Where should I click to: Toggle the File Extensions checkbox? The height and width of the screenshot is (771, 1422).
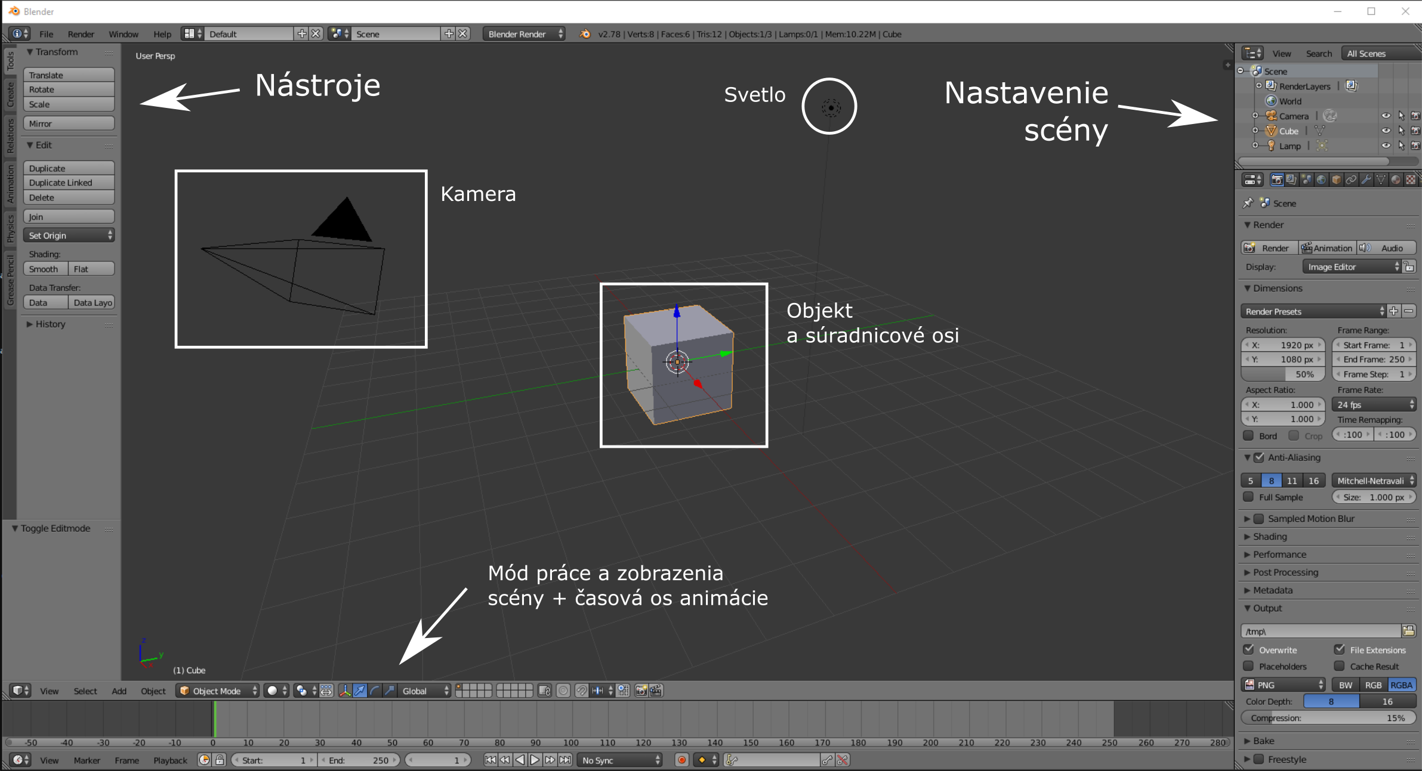point(1339,649)
